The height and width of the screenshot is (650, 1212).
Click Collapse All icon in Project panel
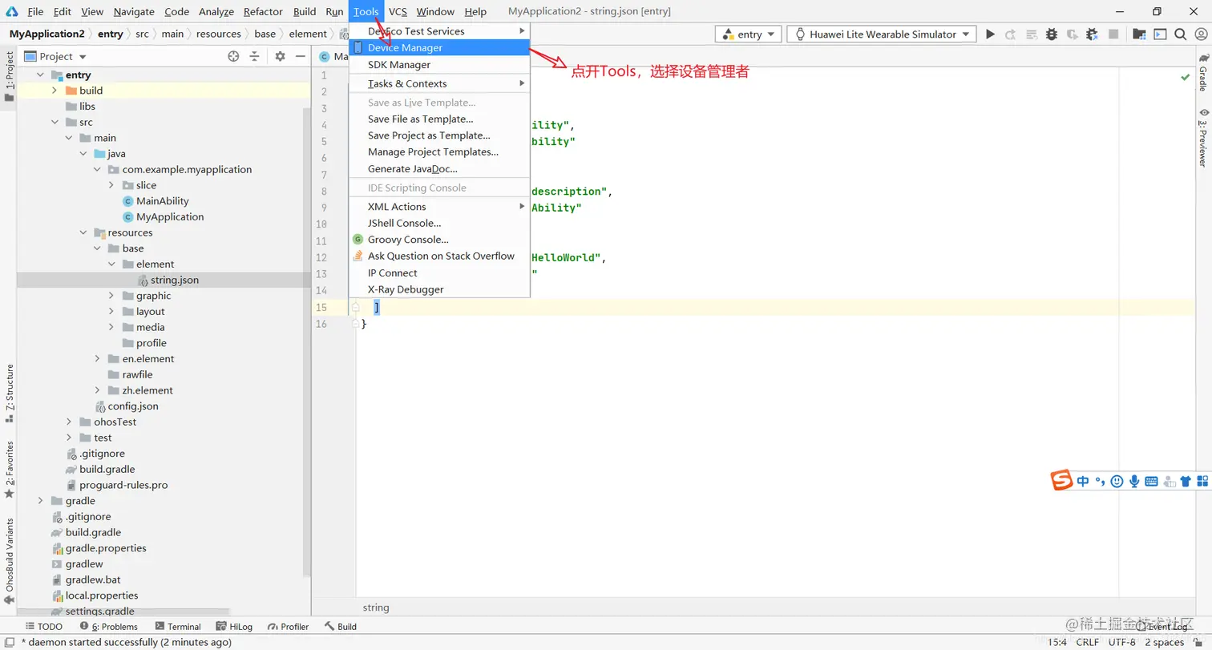pos(254,56)
